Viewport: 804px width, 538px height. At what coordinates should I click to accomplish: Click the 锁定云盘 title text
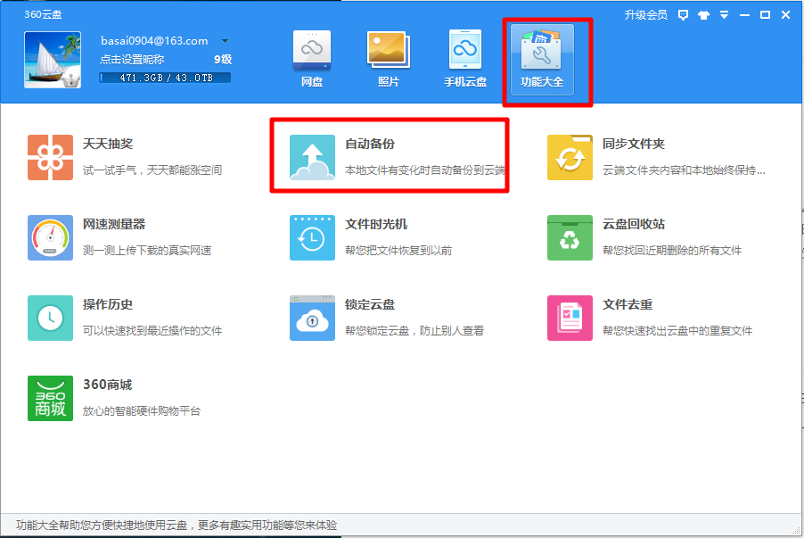(370, 304)
